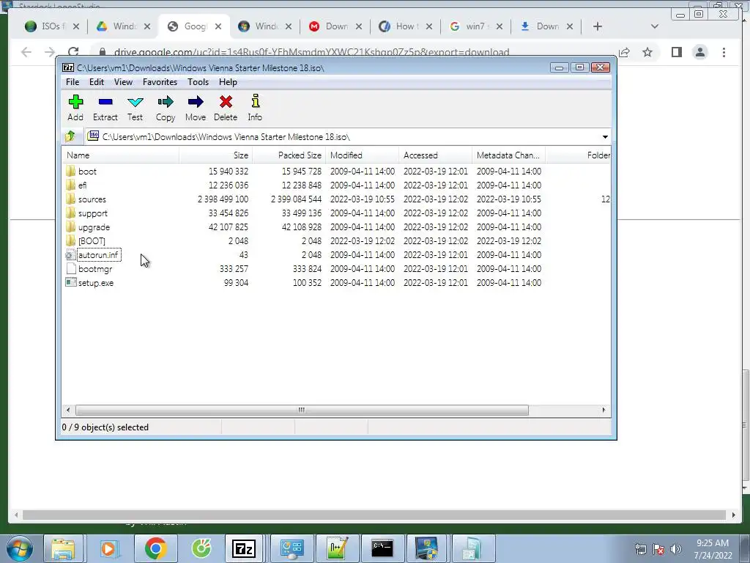The height and width of the screenshot is (563, 750).
Task: Sort by Packed Size column header
Action: [289, 155]
